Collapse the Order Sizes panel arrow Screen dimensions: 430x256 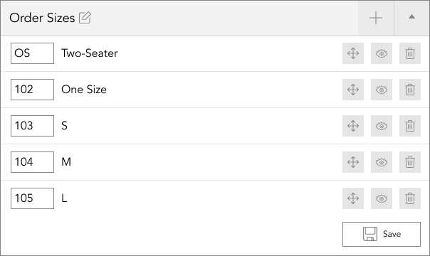coord(411,18)
